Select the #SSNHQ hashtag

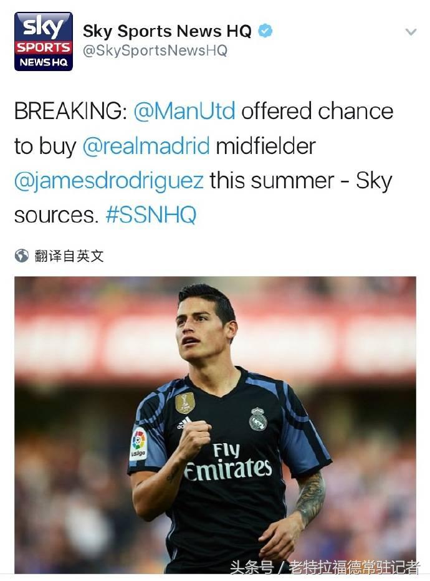(x=151, y=215)
